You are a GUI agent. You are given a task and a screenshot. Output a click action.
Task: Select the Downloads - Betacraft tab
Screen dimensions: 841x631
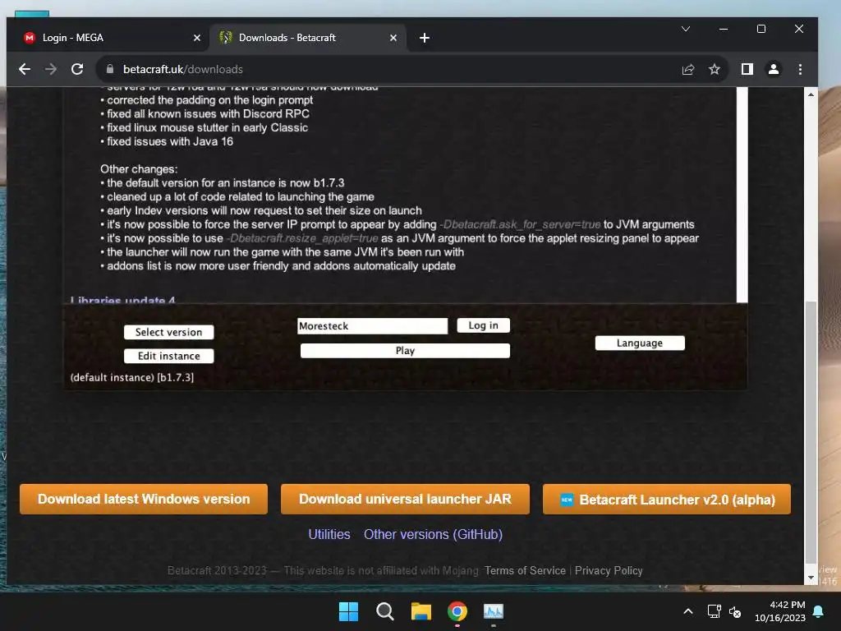coord(309,38)
